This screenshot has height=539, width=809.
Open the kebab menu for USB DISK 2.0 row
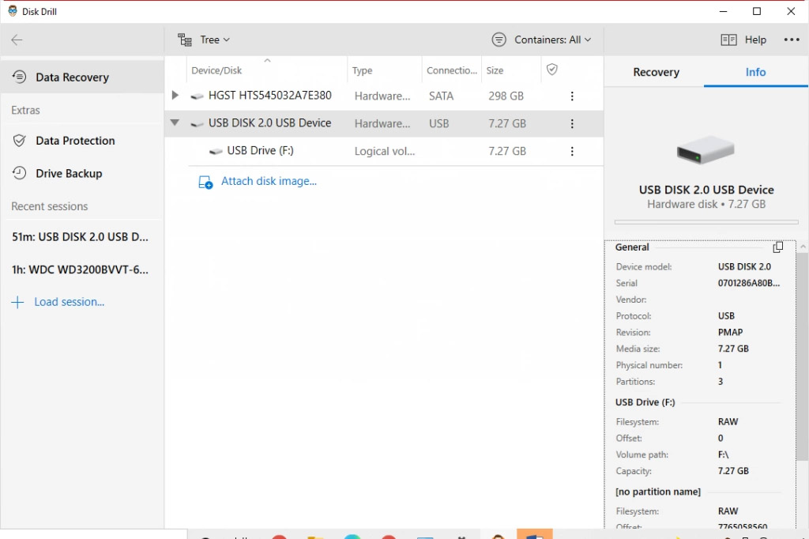click(x=572, y=123)
